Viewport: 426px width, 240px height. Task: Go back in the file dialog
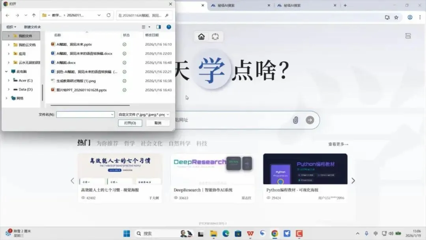point(7,15)
